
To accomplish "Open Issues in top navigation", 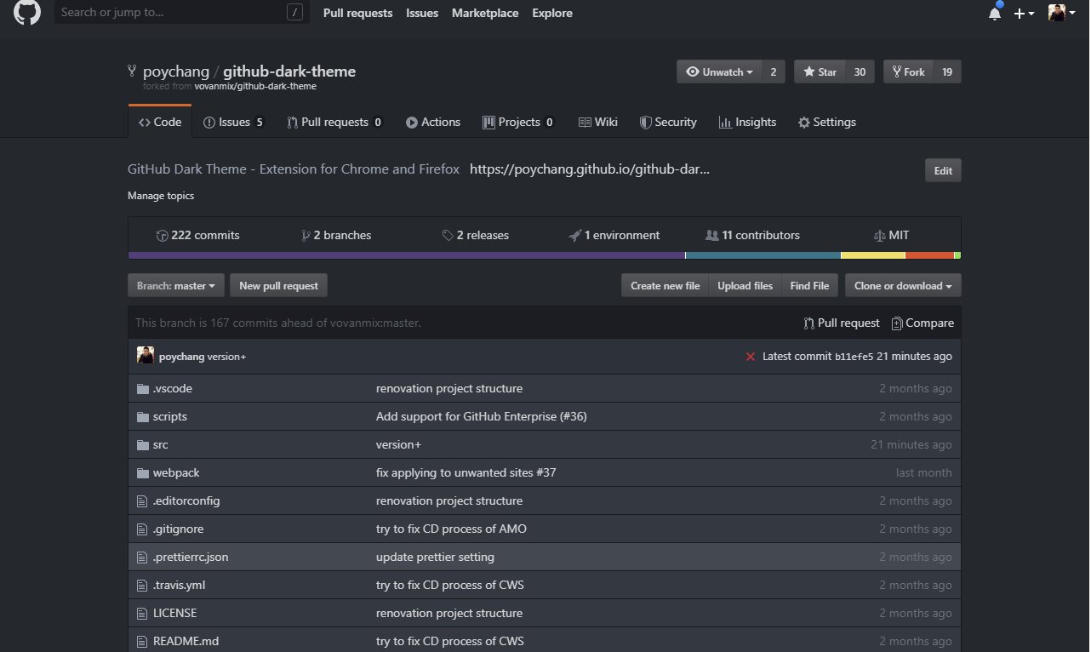I will click(x=422, y=13).
